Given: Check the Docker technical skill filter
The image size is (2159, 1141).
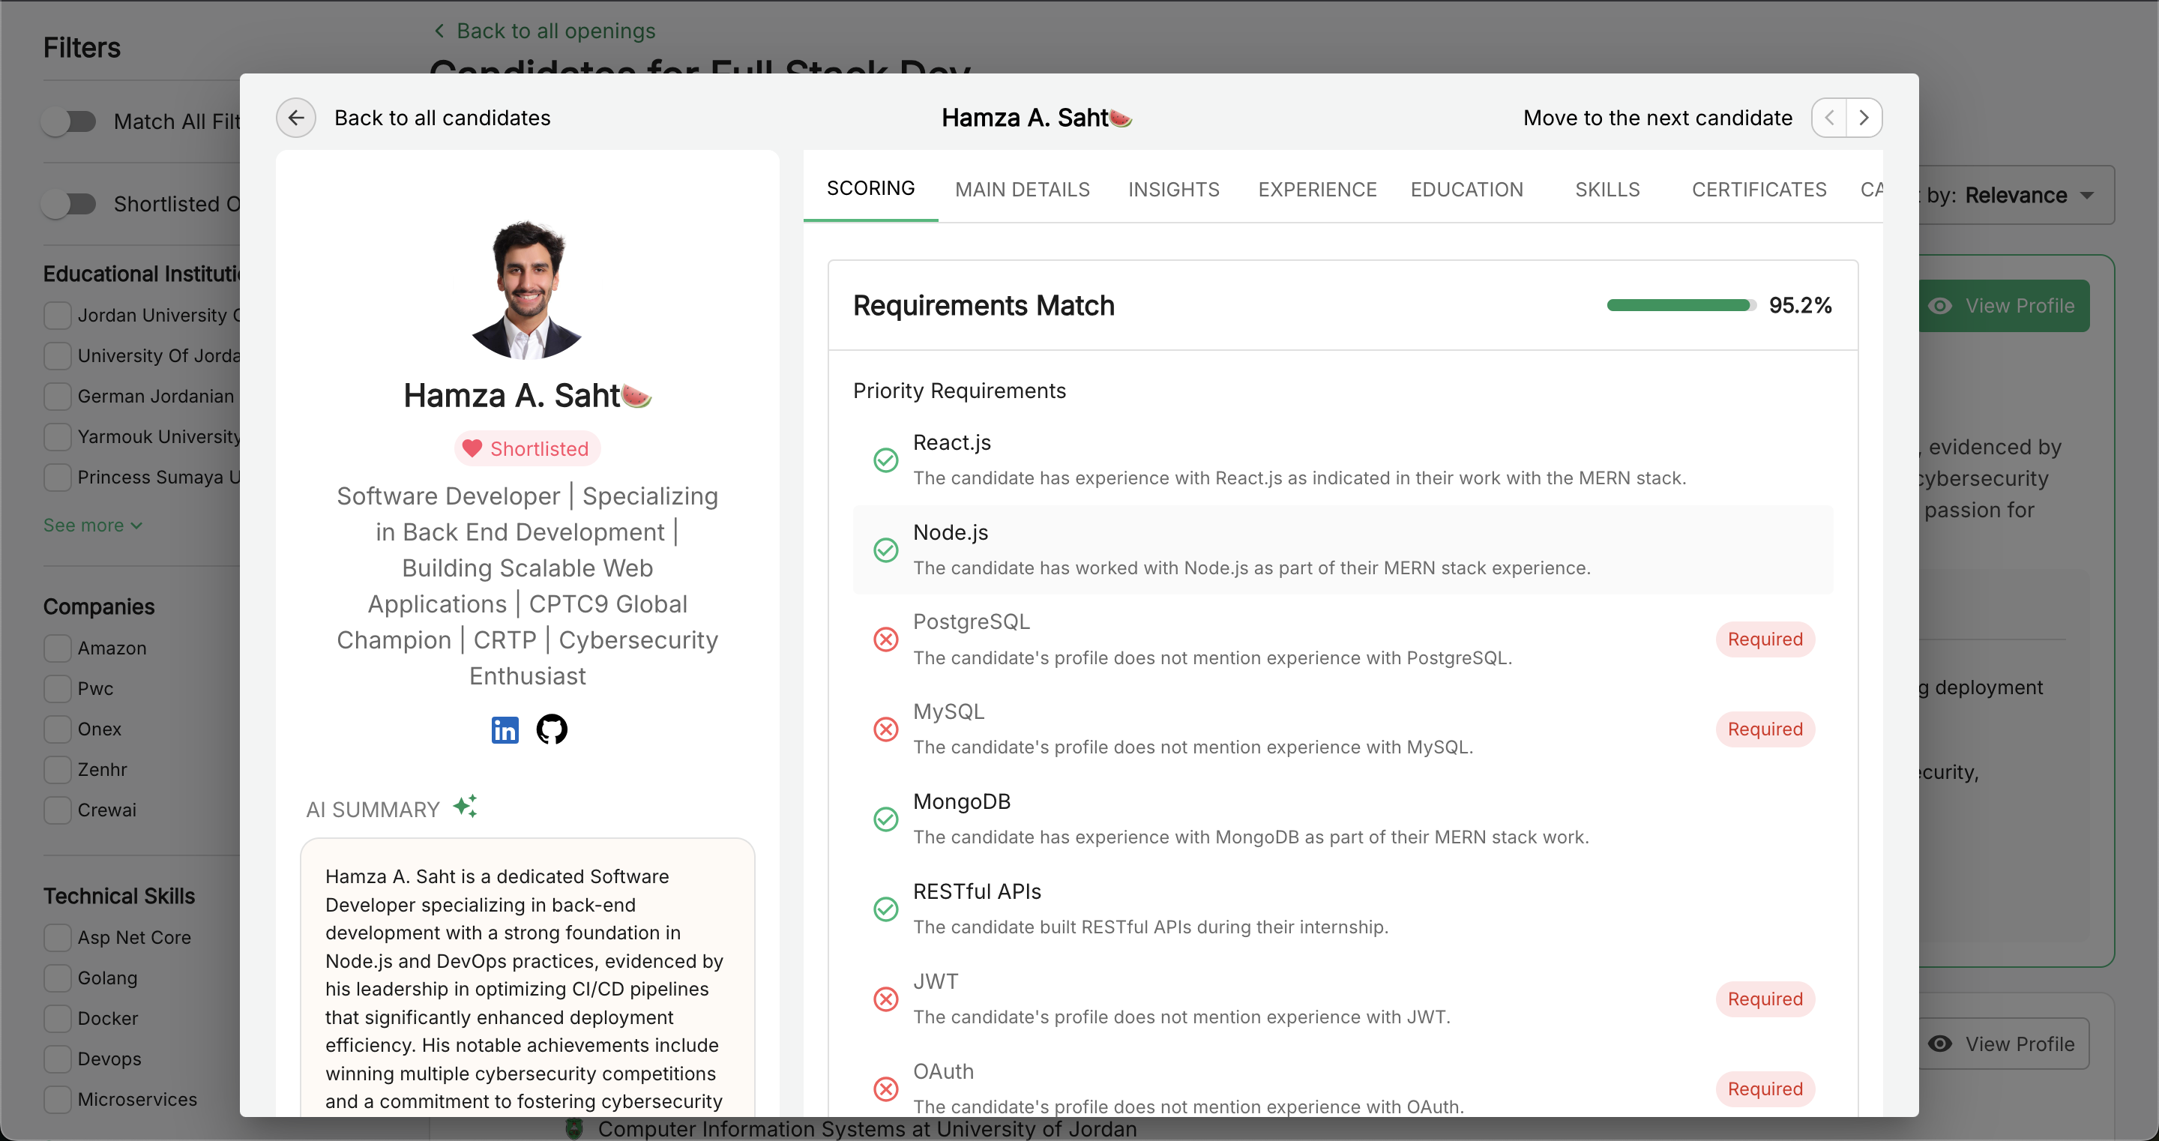Looking at the screenshot, I should coord(58,1019).
